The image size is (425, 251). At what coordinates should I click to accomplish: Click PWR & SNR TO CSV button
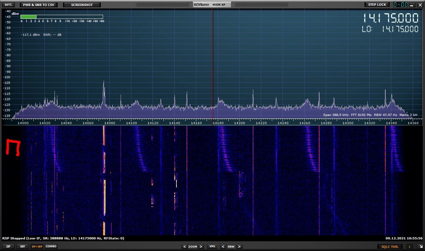click(38, 5)
